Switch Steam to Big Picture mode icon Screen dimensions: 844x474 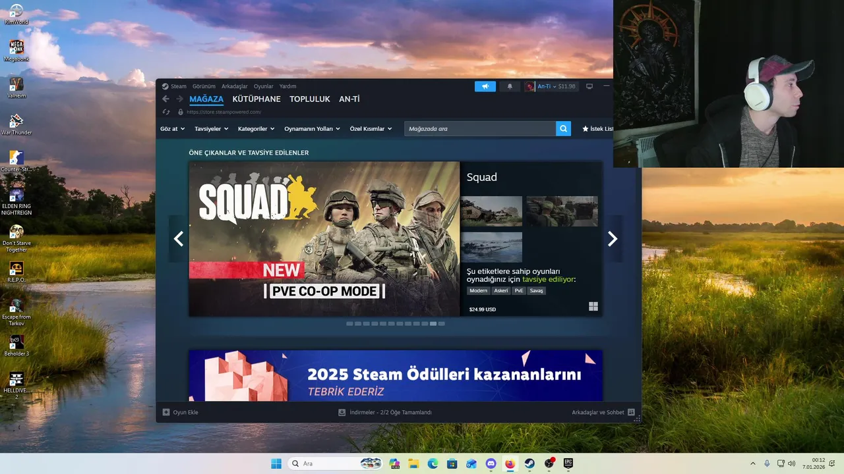tap(589, 86)
